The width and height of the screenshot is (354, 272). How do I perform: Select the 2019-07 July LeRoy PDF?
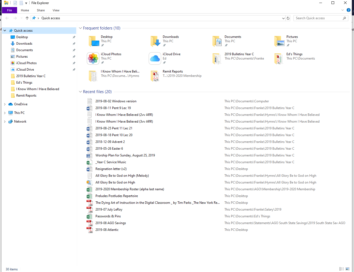point(109,209)
